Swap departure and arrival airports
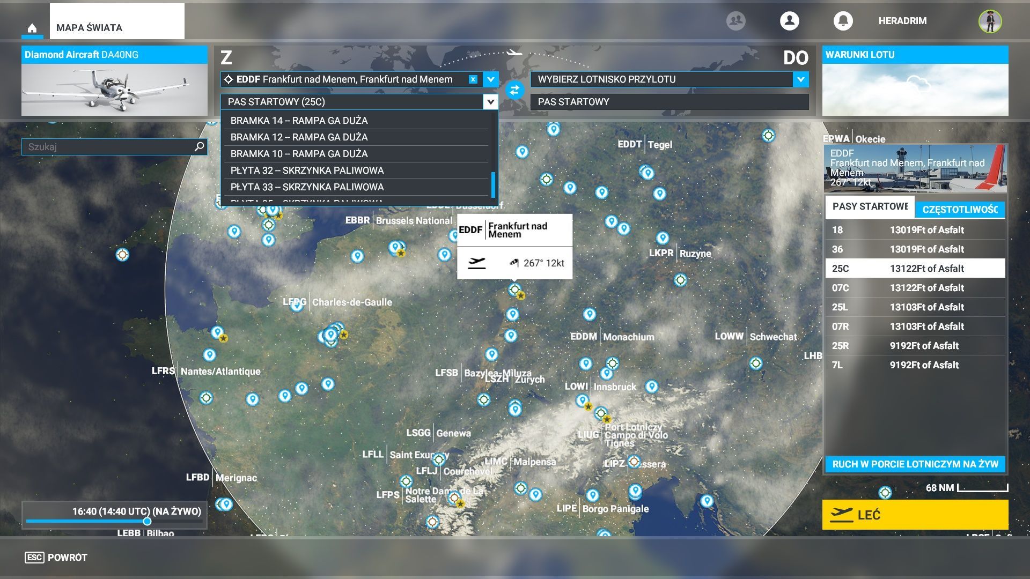 coord(514,90)
